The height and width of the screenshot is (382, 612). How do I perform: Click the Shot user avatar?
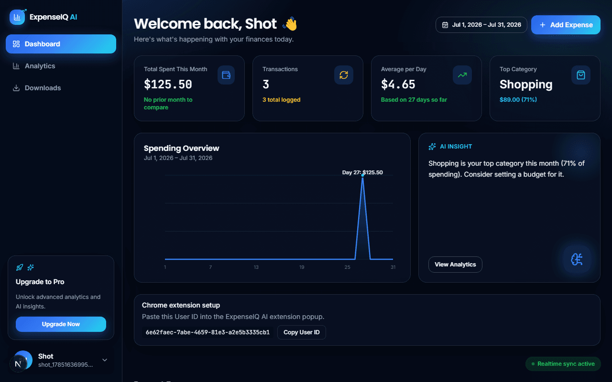(x=22, y=360)
